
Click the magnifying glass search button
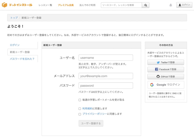[x=145, y=5]
